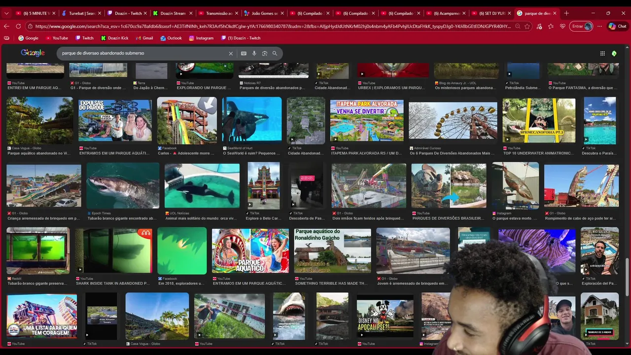
Task: Open the favorites list icon
Action: tap(551, 26)
